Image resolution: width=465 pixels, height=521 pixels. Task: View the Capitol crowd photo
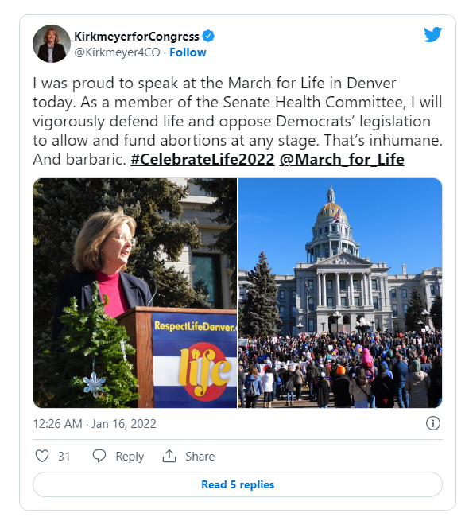pos(340,293)
